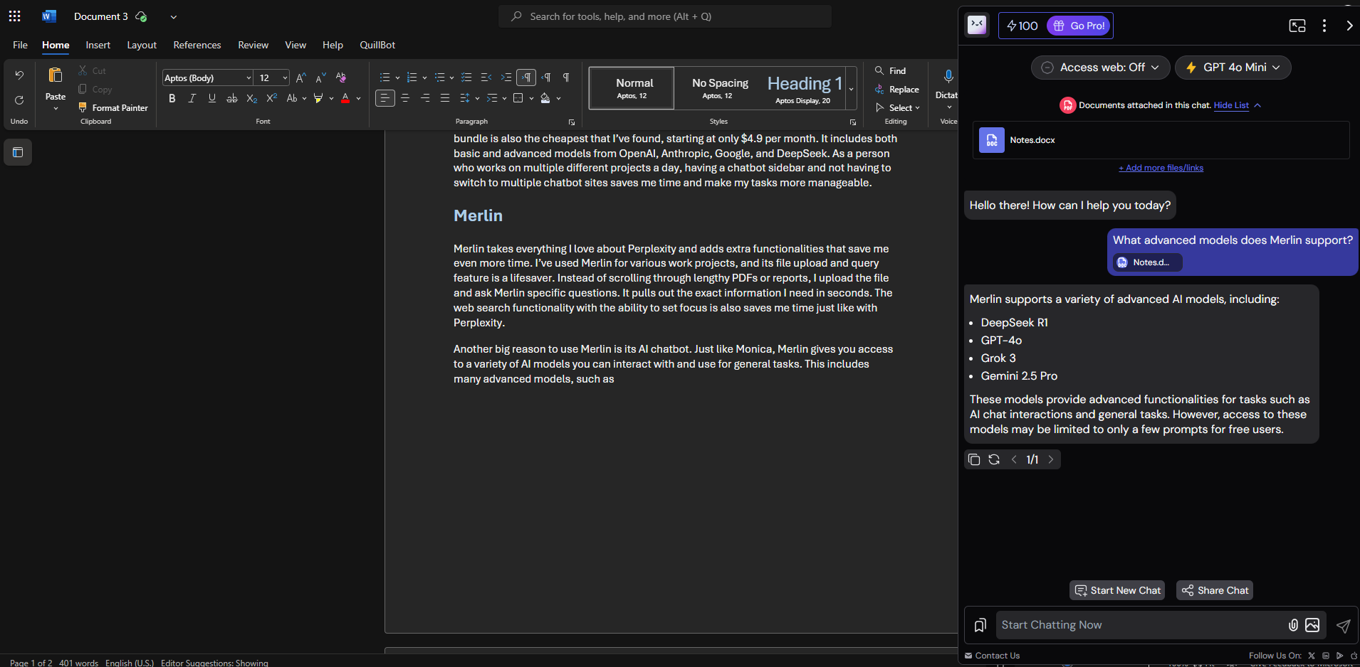Open the GPT 4o Mini model dropdown
This screenshot has height=667, width=1360.
coord(1233,68)
